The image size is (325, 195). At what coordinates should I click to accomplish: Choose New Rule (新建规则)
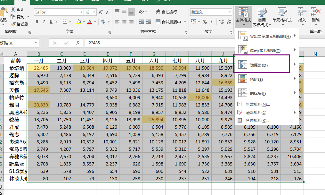(267, 104)
